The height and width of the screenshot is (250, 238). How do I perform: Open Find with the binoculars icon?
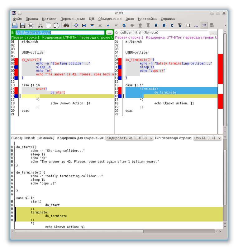66,25
